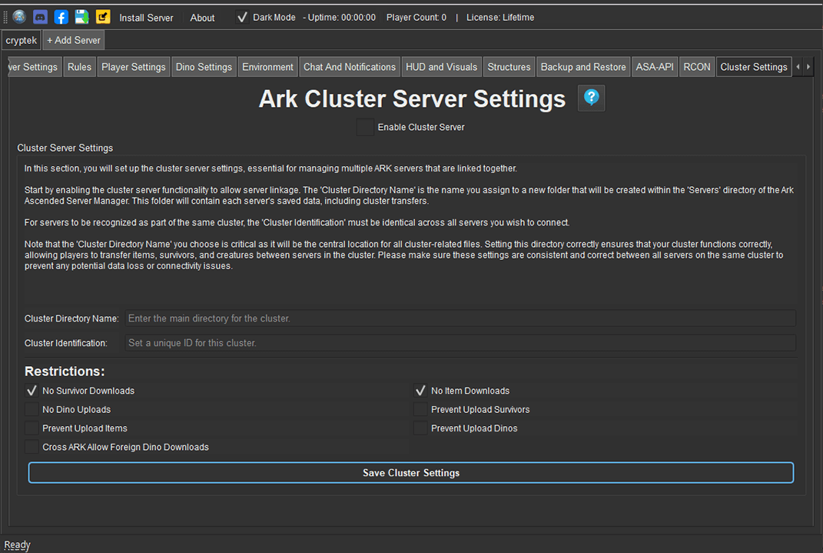Click the Restrictions: heading
This screenshot has height=553, width=823.
click(x=65, y=371)
